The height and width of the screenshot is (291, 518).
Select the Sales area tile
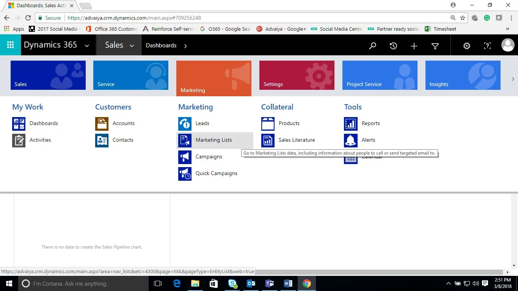pos(48,75)
